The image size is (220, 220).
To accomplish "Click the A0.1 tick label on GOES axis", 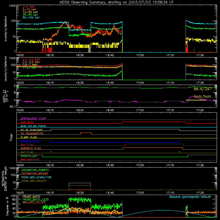I will pyautogui.click(x=12, y=107).
